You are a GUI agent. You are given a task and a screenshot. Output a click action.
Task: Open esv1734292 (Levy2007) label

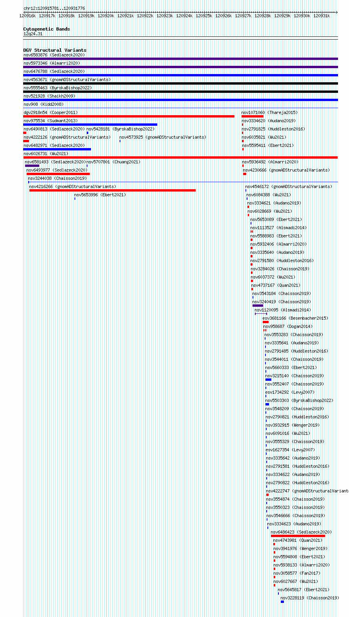point(290,393)
